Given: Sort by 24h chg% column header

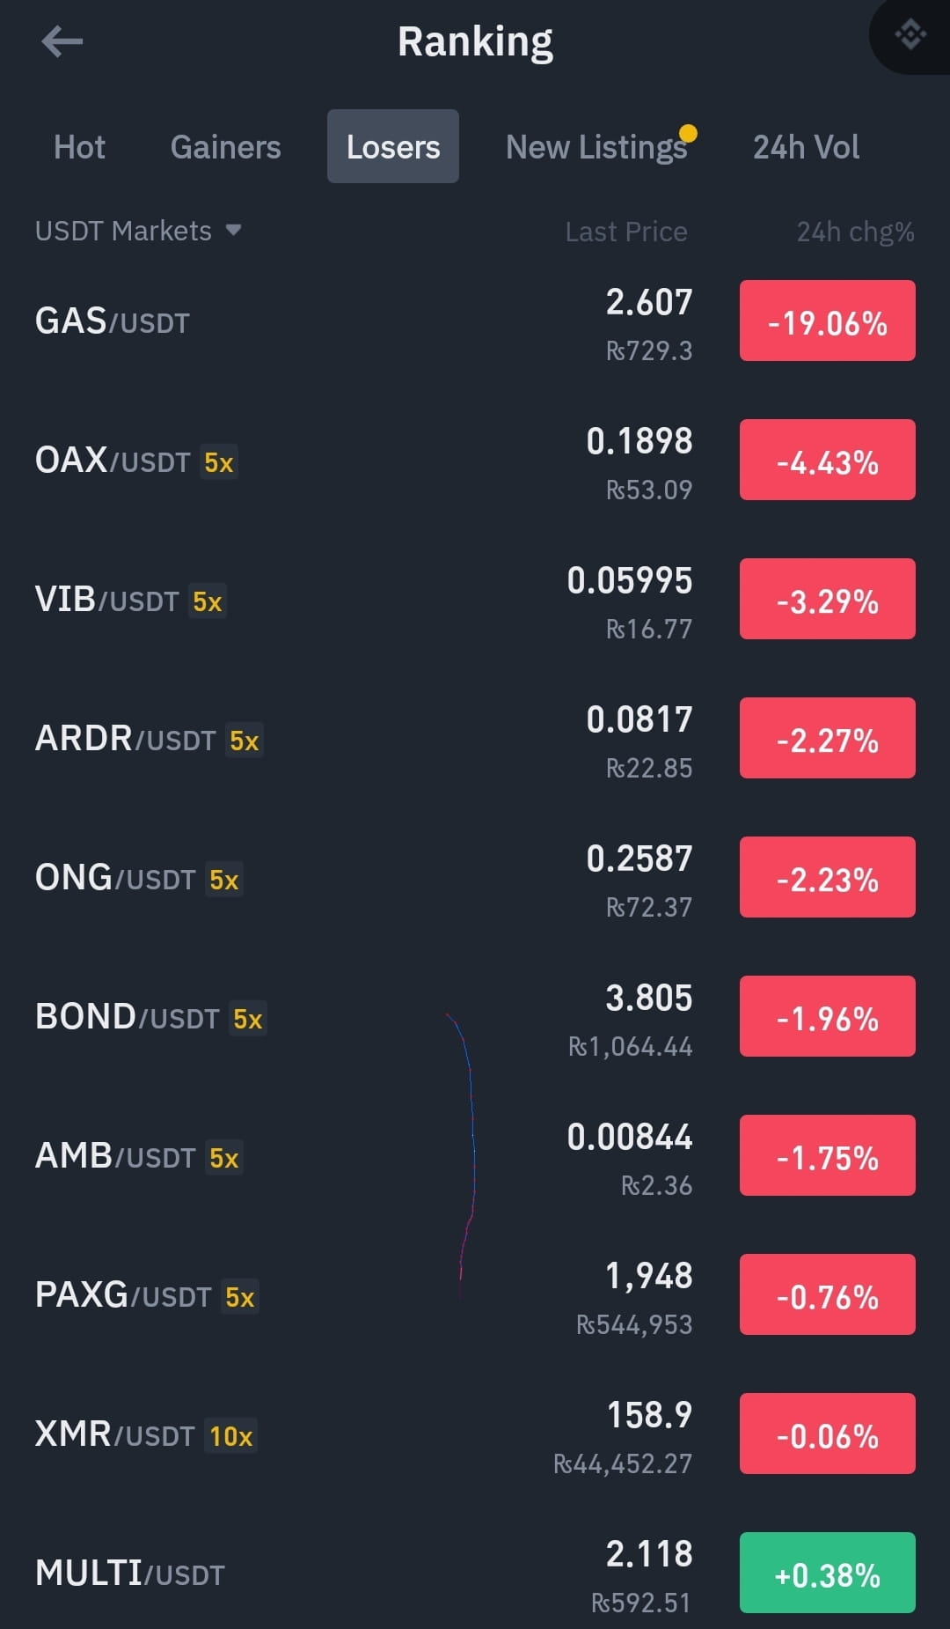Looking at the screenshot, I should [x=855, y=232].
